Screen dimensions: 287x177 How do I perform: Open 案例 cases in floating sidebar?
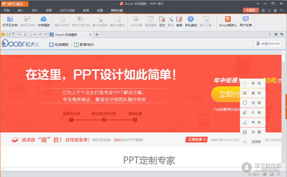[x=253, y=93]
